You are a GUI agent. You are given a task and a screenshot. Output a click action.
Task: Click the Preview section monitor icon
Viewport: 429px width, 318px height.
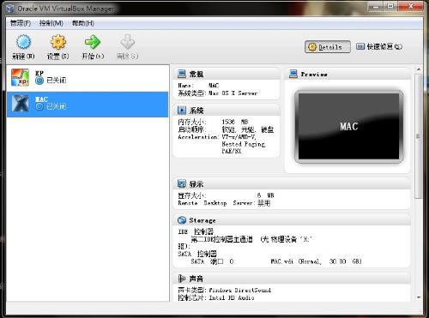click(293, 74)
